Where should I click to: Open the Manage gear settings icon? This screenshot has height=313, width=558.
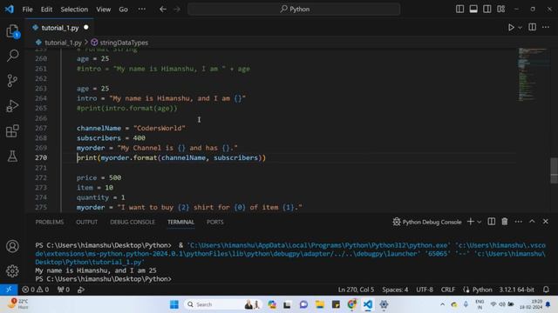[x=12, y=270]
